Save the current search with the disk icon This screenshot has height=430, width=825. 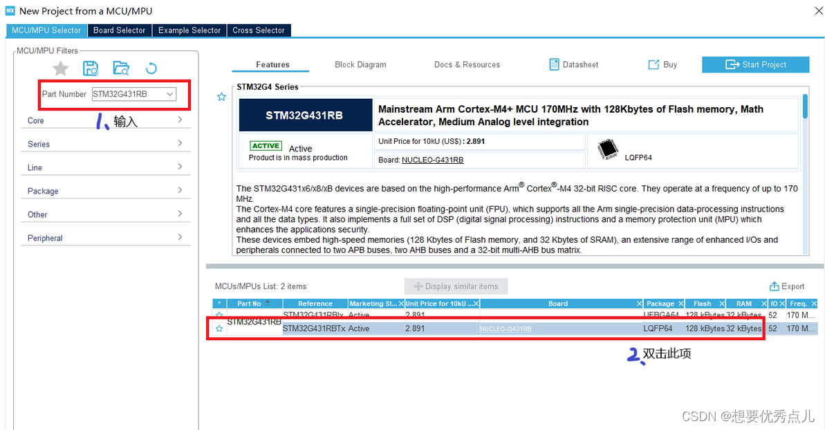click(x=91, y=68)
